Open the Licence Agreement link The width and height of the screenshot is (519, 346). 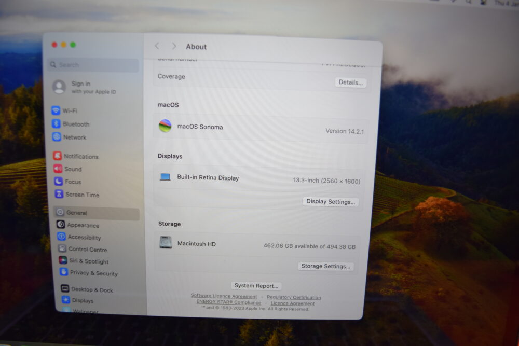[x=293, y=303]
